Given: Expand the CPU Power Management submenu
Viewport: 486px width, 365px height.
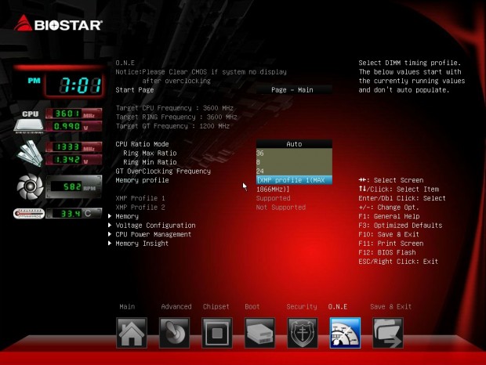Looking at the screenshot, I should [154, 234].
